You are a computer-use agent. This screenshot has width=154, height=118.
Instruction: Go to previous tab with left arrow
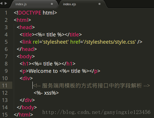click(x=1, y=3)
